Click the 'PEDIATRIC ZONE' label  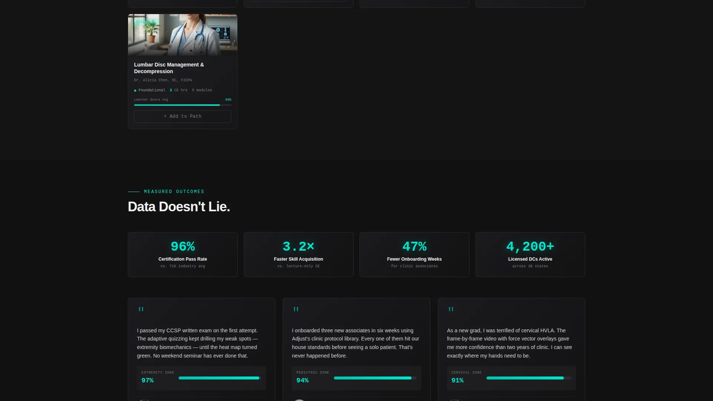pos(313,372)
